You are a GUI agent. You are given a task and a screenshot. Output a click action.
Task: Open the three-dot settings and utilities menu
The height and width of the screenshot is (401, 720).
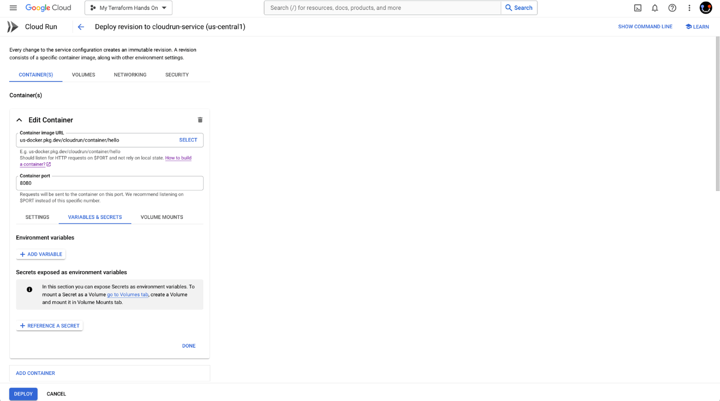tap(689, 8)
